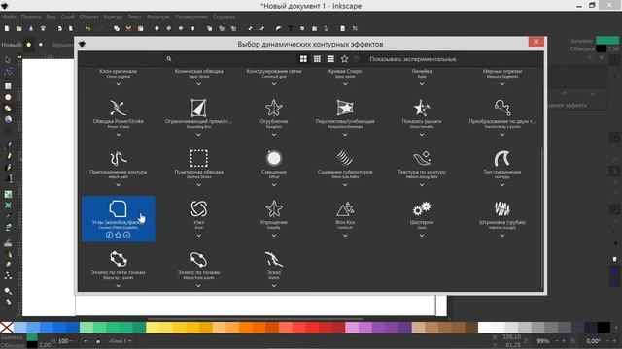Open the Файл menu

coord(9,17)
